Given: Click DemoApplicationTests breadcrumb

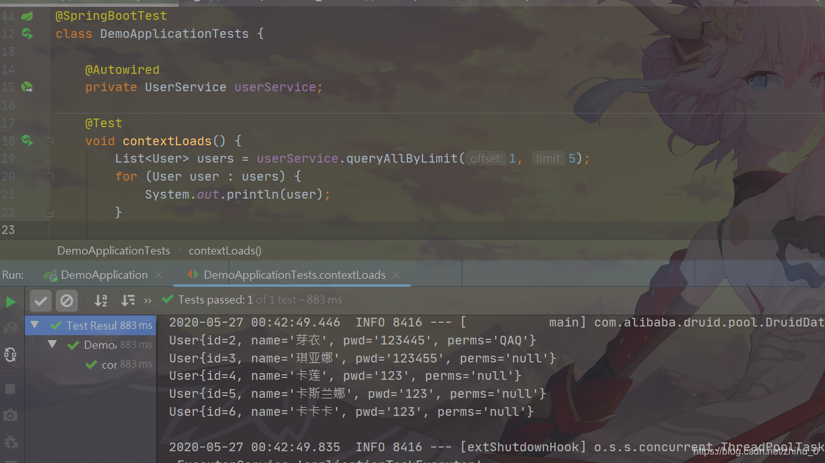Looking at the screenshot, I should pyautogui.click(x=114, y=251).
